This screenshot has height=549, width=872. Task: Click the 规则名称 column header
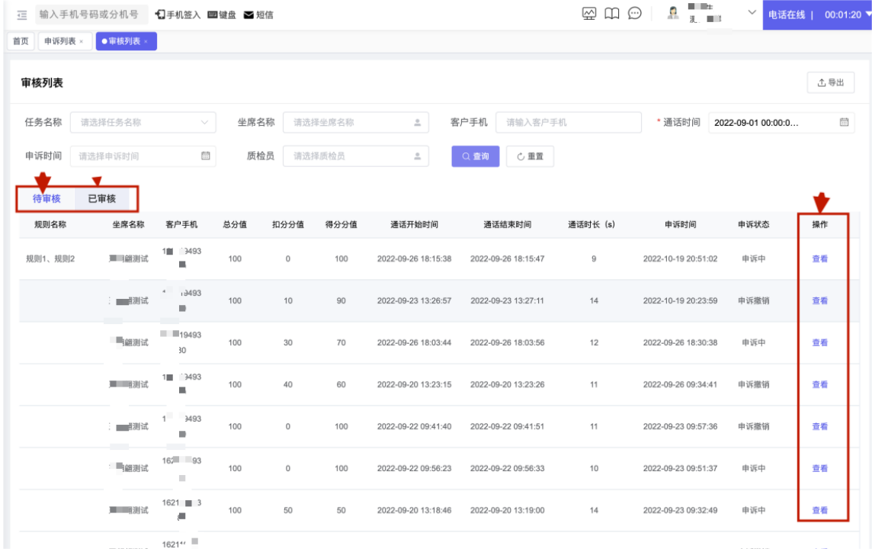(50, 225)
